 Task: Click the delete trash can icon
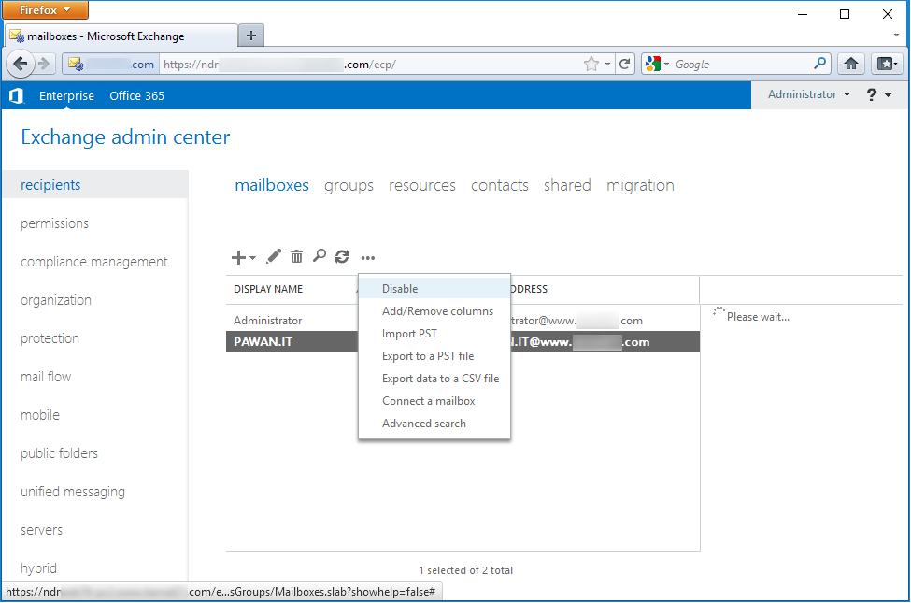click(296, 256)
